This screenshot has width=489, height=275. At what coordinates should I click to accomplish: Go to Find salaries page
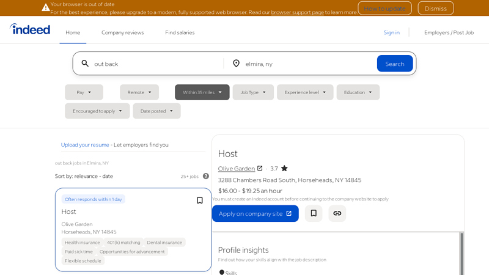pos(180,32)
